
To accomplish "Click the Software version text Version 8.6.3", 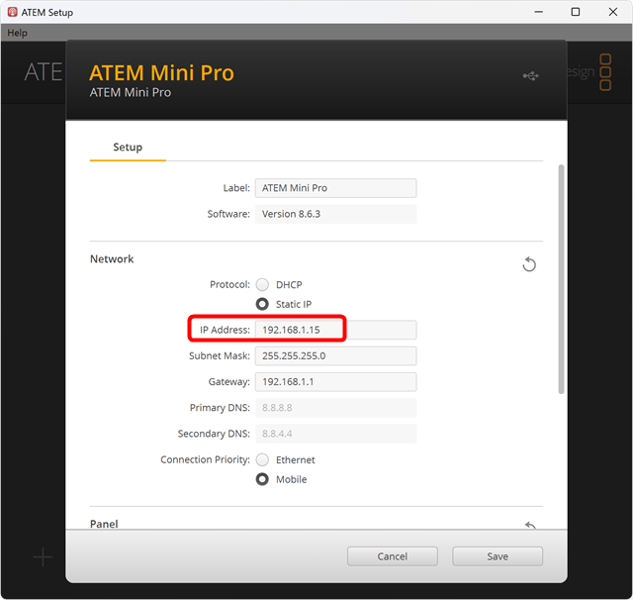I will [291, 214].
